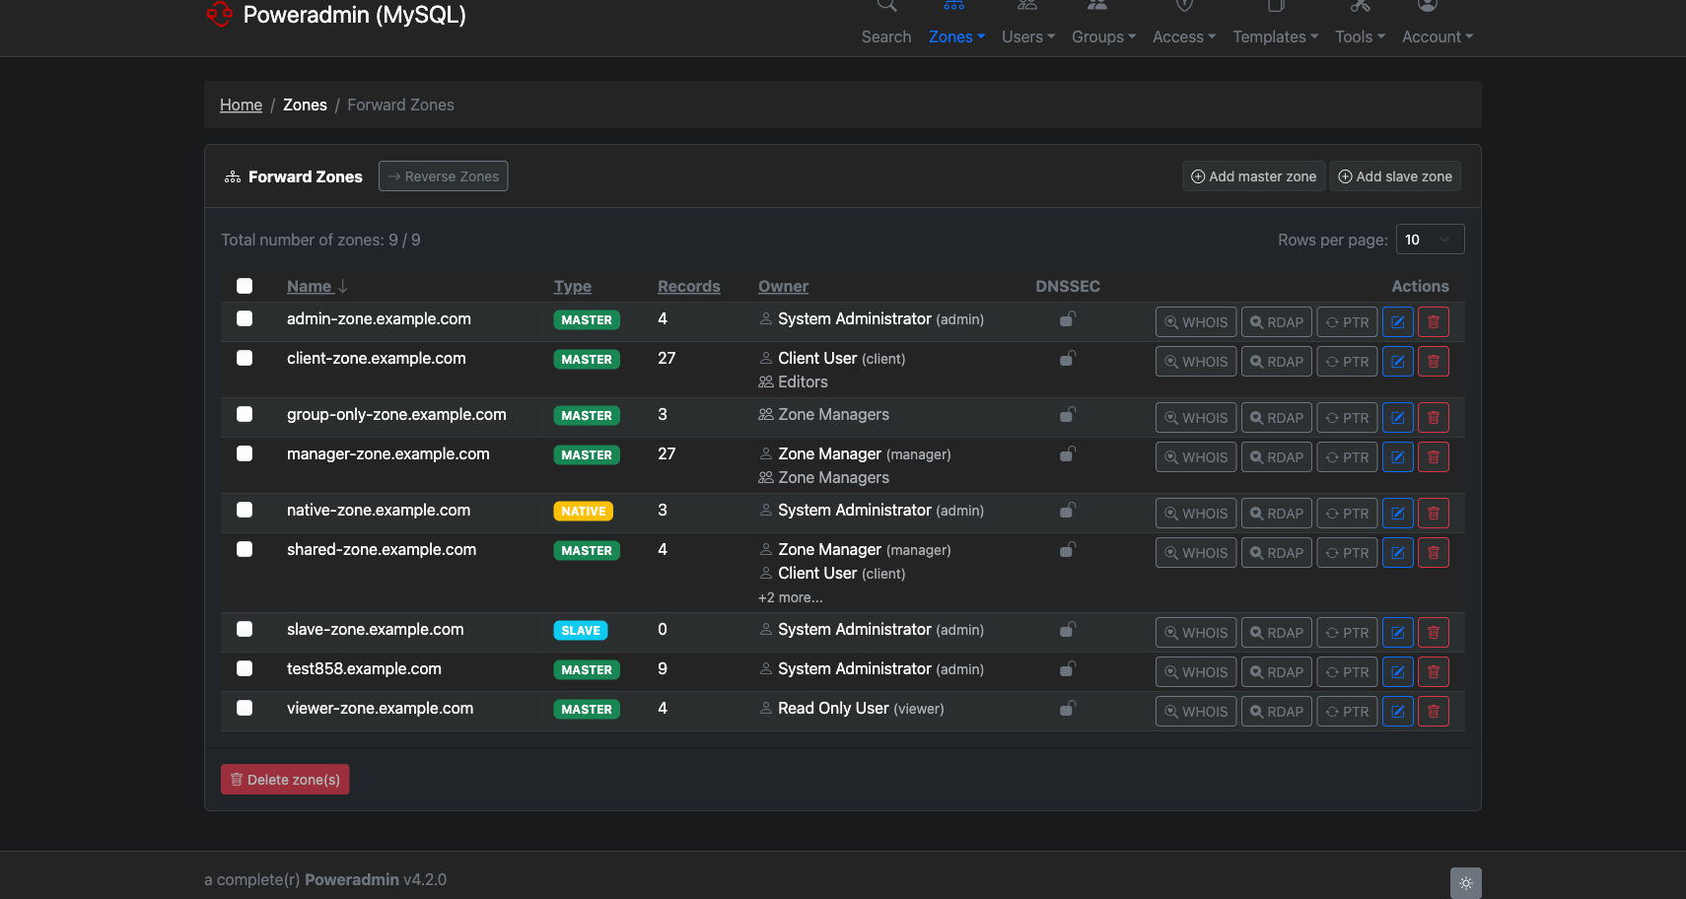The width and height of the screenshot is (1686, 899).
Task: Click the Poweradmin logo icon
Action: [219, 14]
